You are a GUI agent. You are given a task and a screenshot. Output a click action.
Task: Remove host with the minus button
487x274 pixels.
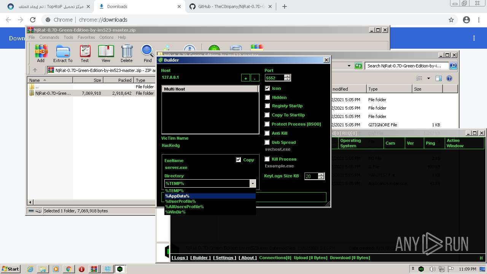(255, 78)
